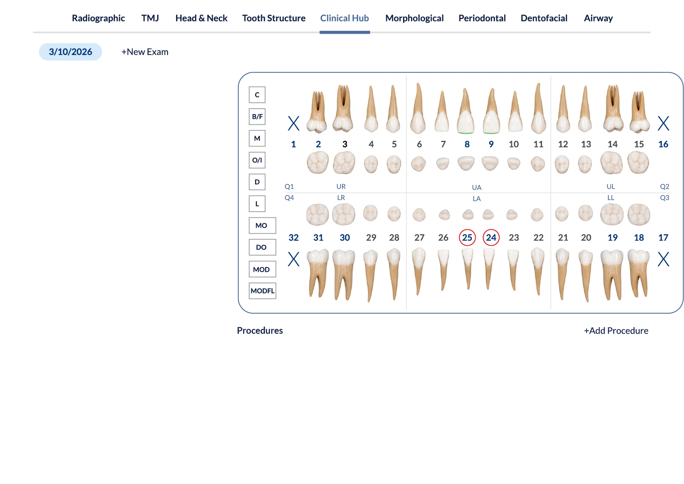Viewport: 684px width, 484px height.
Task: Select the circled tooth number 25
Action: [467, 238]
